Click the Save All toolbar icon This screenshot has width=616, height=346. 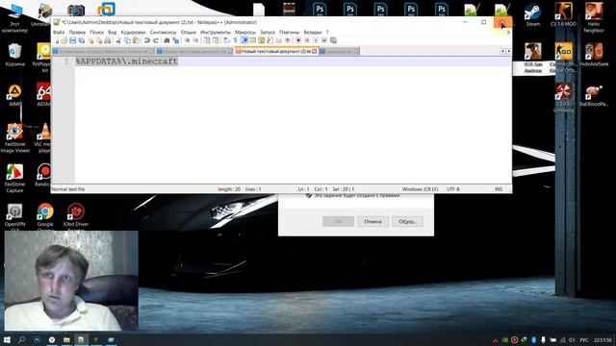pyautogui.click(x=81, y=40)
